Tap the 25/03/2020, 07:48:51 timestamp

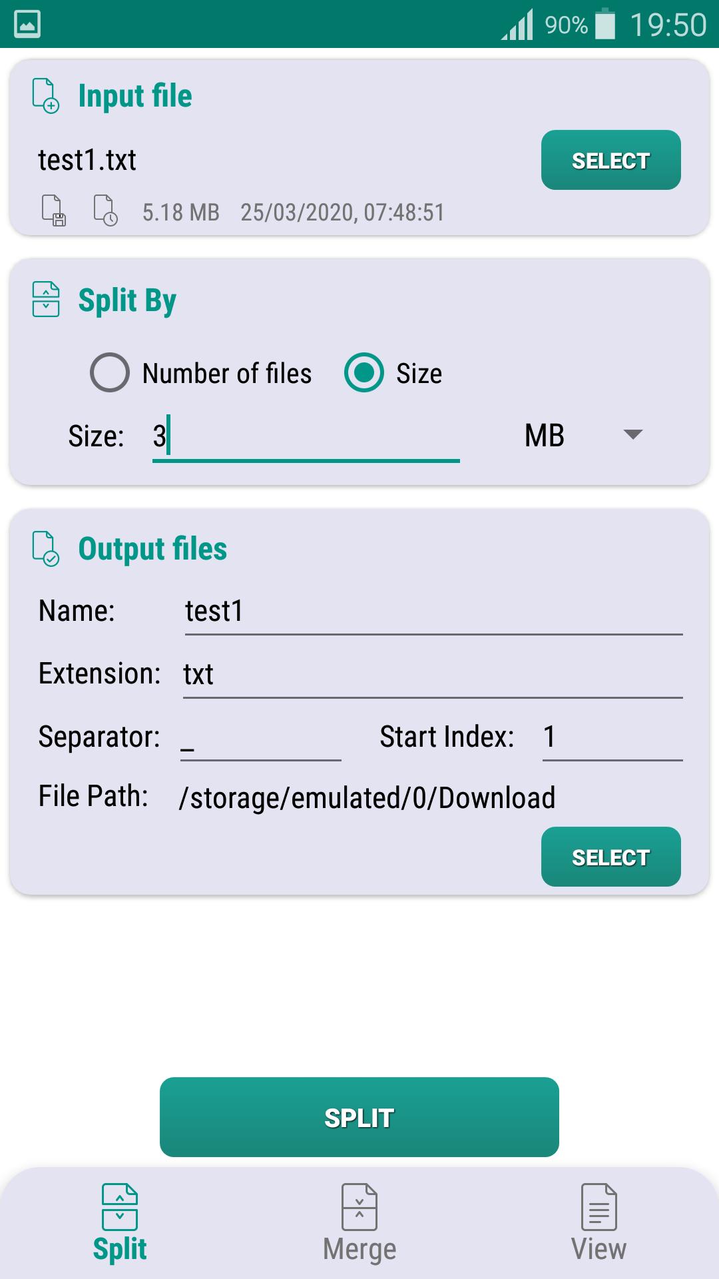[342, 213]
